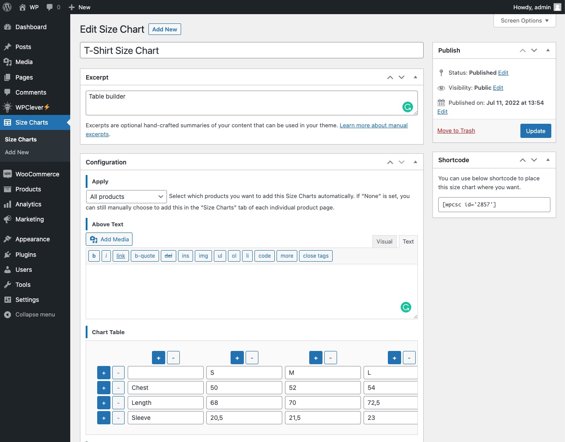Click the WordPress logo icon in the admin bar
565x442 pixels.
(8, 7)
